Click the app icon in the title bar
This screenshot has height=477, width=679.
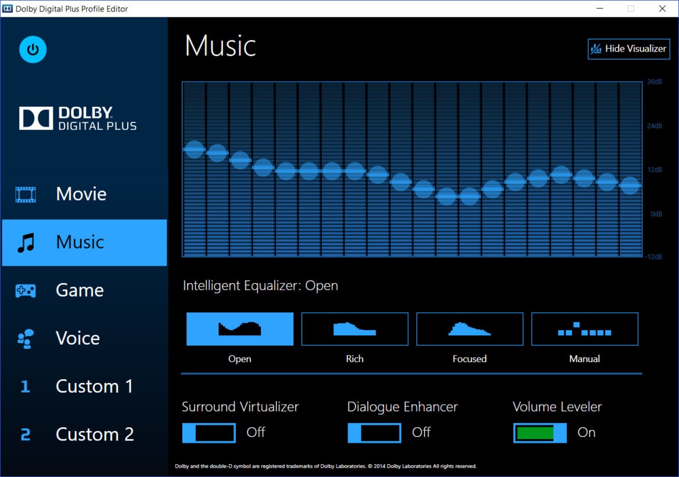tap(8, 9)
